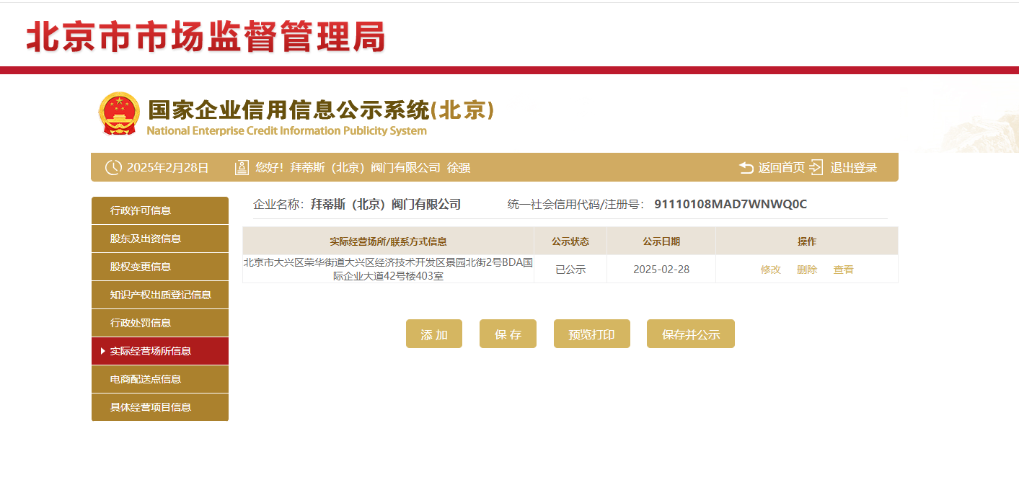
Task: Click the clock icon beside the date
Action: [x=113, y=167]
